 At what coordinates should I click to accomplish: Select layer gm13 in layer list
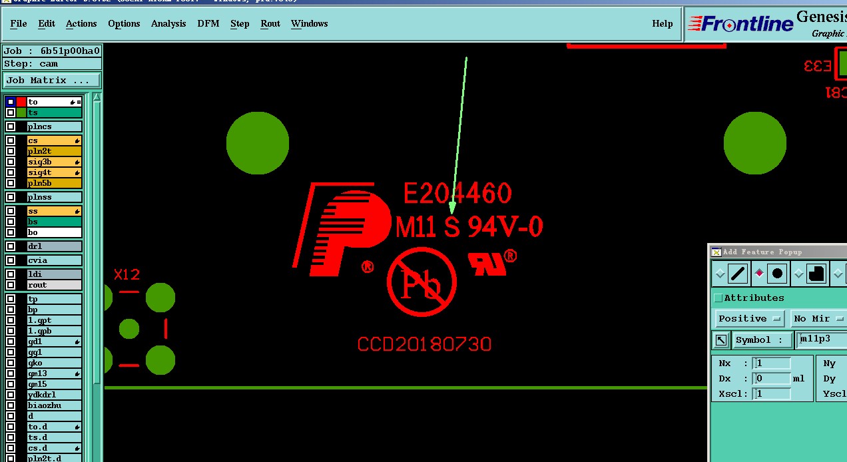pyautogui.click(x=54, y=373)
